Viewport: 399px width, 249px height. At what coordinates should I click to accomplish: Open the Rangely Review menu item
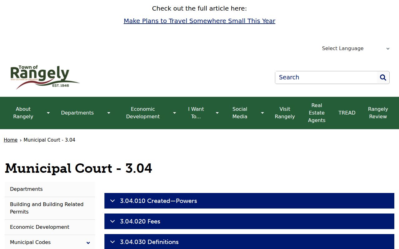378,113
